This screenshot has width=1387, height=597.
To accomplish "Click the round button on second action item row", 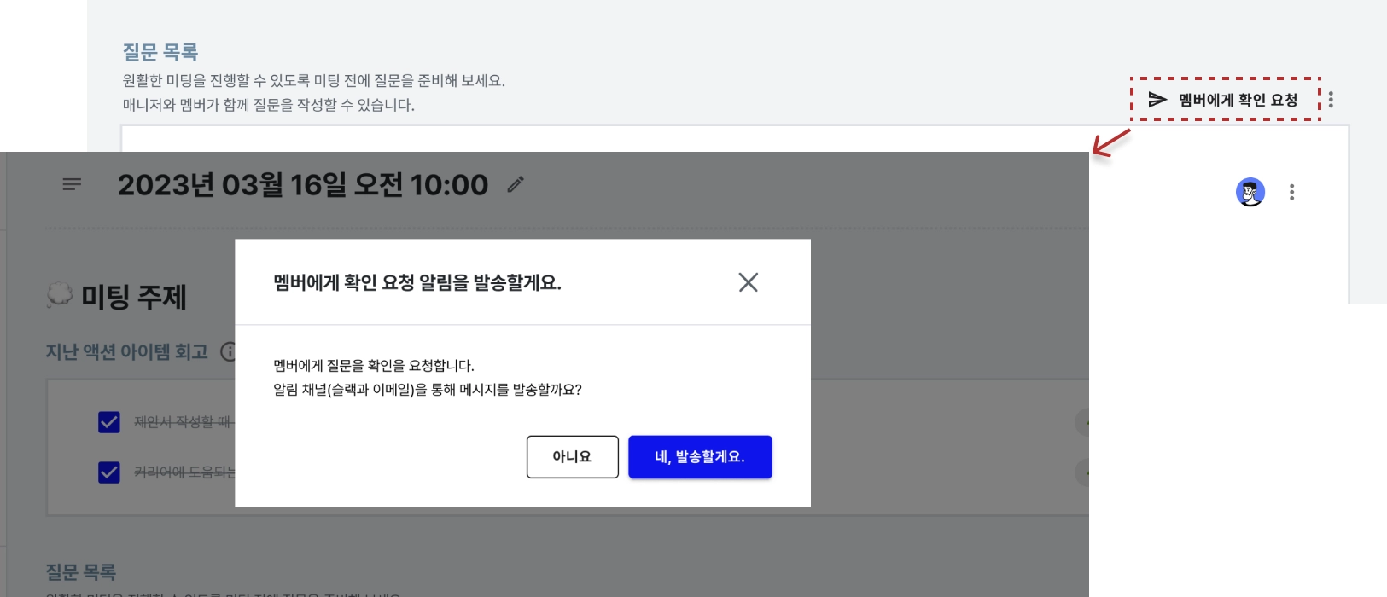I will pos(1082,472).
